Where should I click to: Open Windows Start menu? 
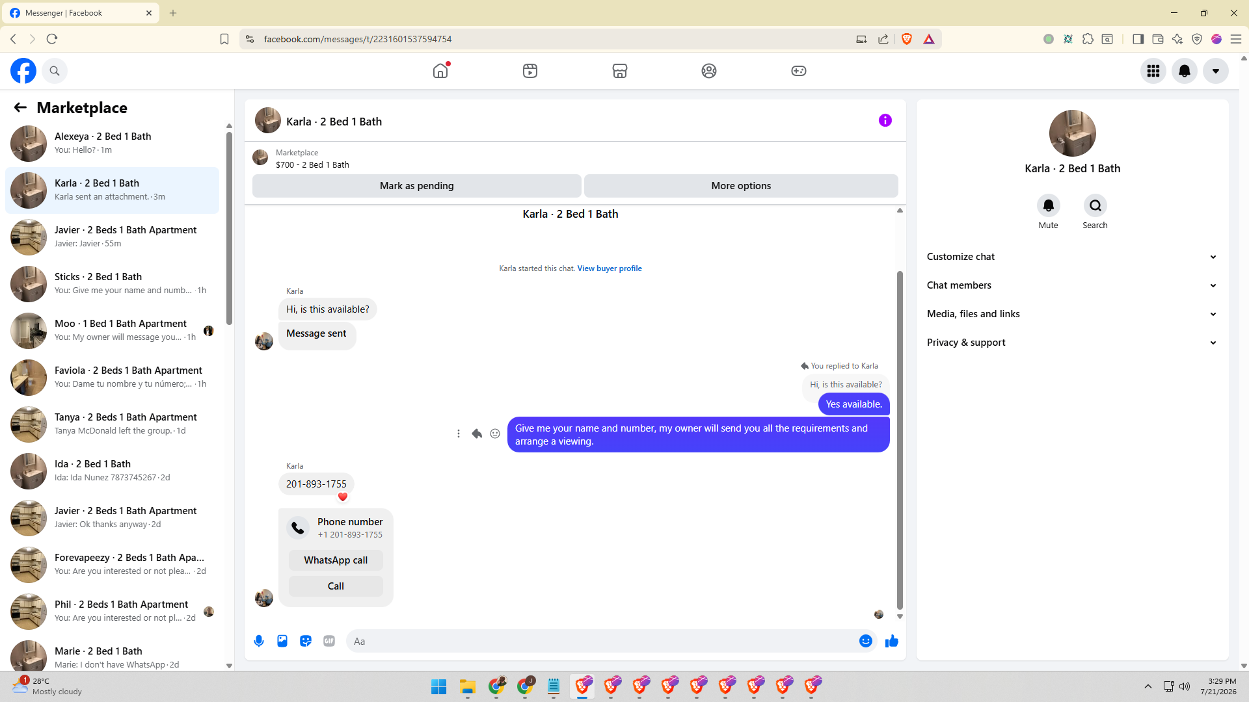(439, 686)
